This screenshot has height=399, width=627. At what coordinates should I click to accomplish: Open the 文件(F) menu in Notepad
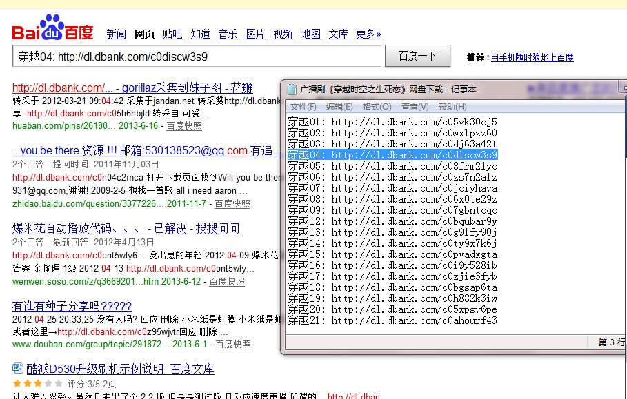point(303,107)
